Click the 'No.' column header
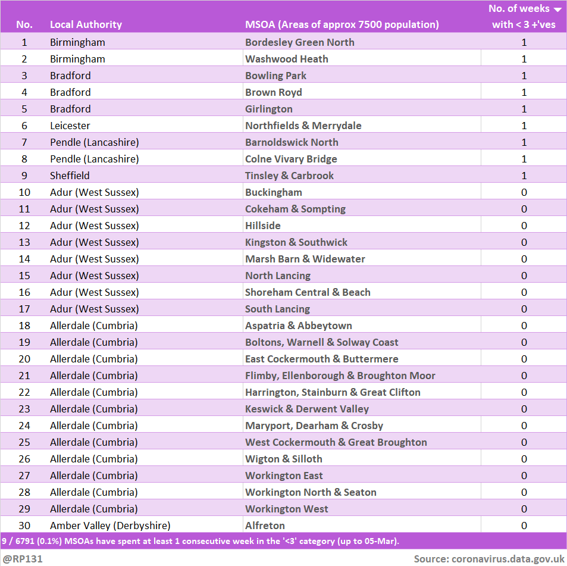Viewport: 567px width, 566px height. (24, 25)
